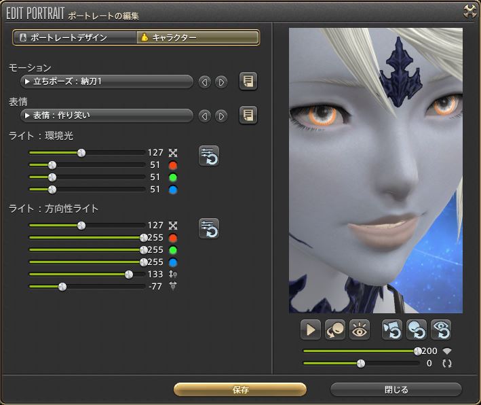Expand the 立ちポーズ：納刀1 motion dropdown
The height and width of the screenshot is (405, 481).
tap(107, 82)
